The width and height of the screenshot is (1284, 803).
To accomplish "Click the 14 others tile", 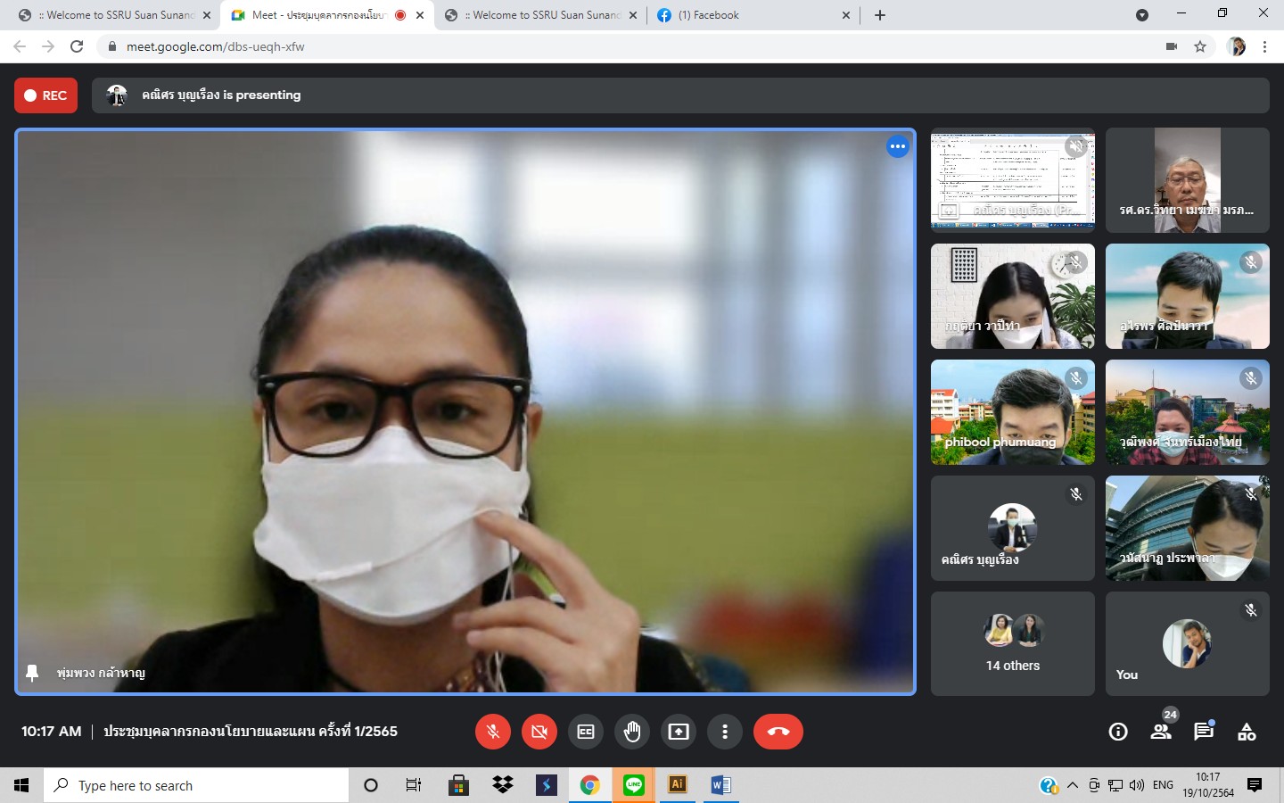I will (x=1012, y=643).
